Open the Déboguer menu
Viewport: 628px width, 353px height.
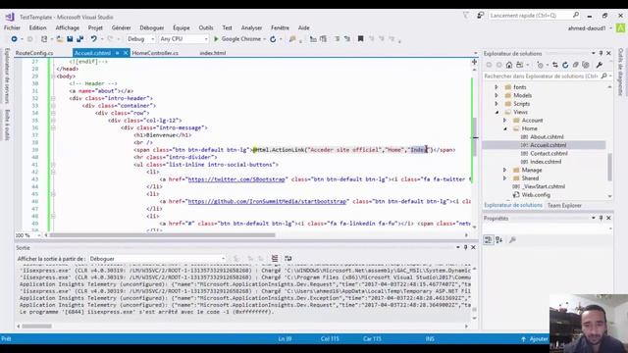coord(152,27)
